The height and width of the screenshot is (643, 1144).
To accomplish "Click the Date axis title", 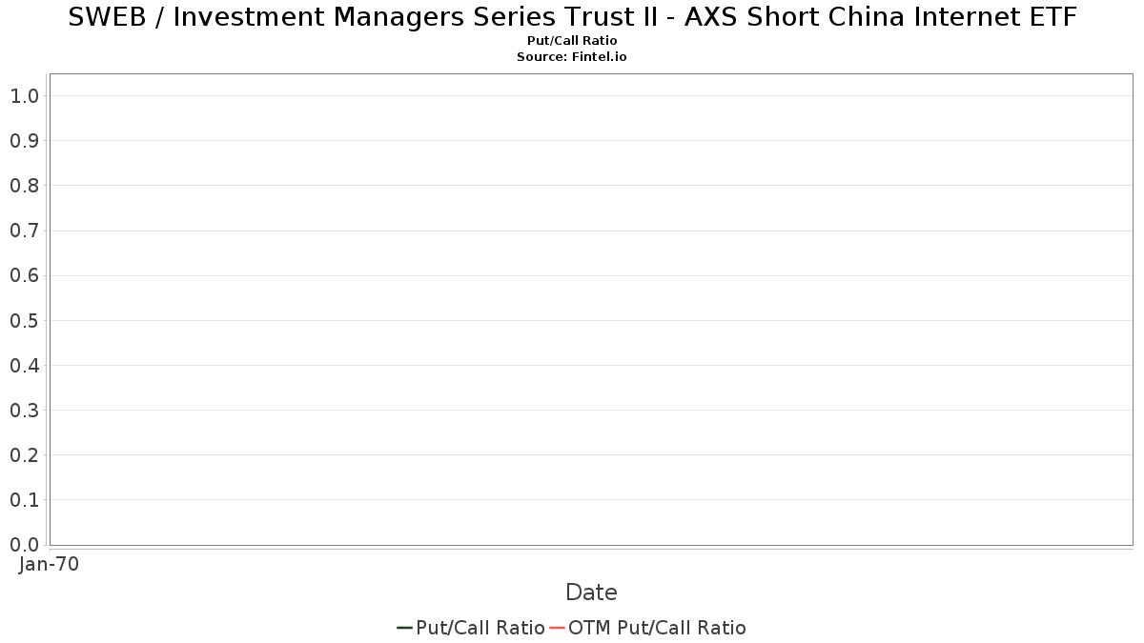I will [x=591, y=593].
